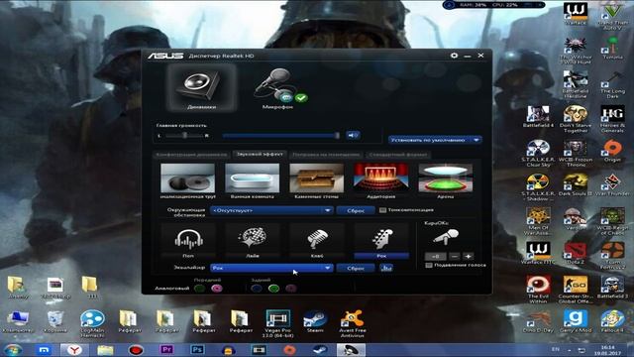Switch to the Поправка на помещение tab
The image size is (634, 357).
tap(326, 155)
